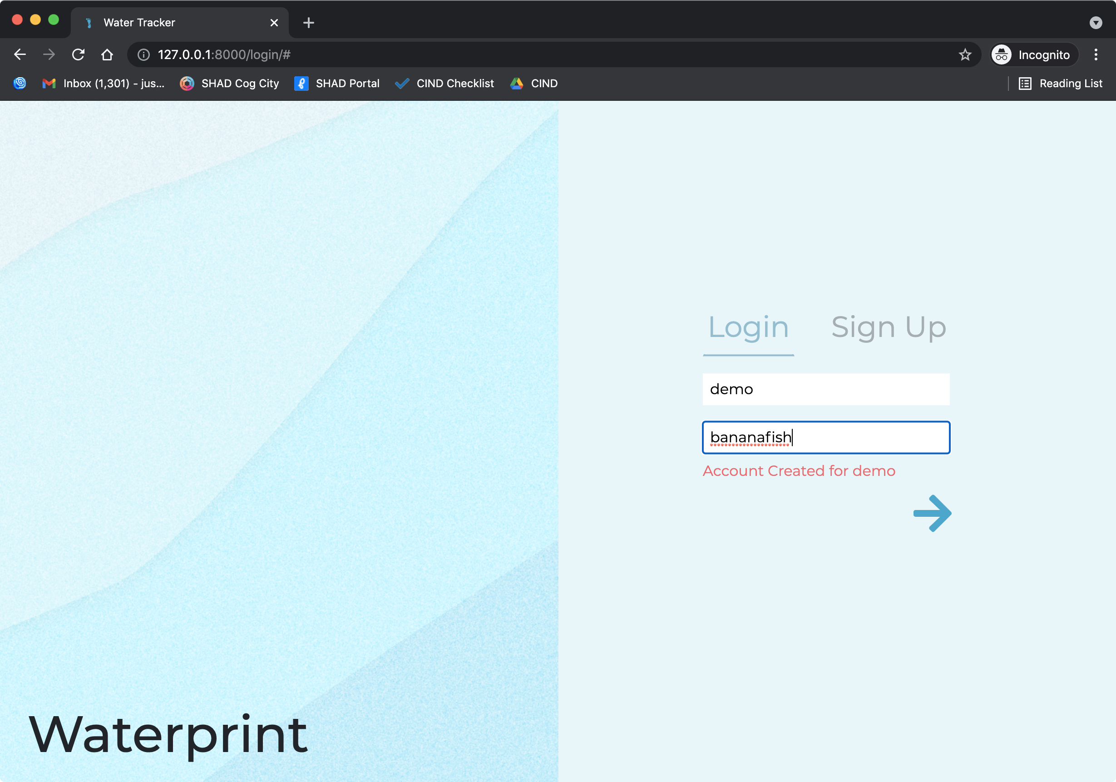Open the site information icon in address bar
The width and height of the screenshot is (1116, 782).
tap(143, 54)
